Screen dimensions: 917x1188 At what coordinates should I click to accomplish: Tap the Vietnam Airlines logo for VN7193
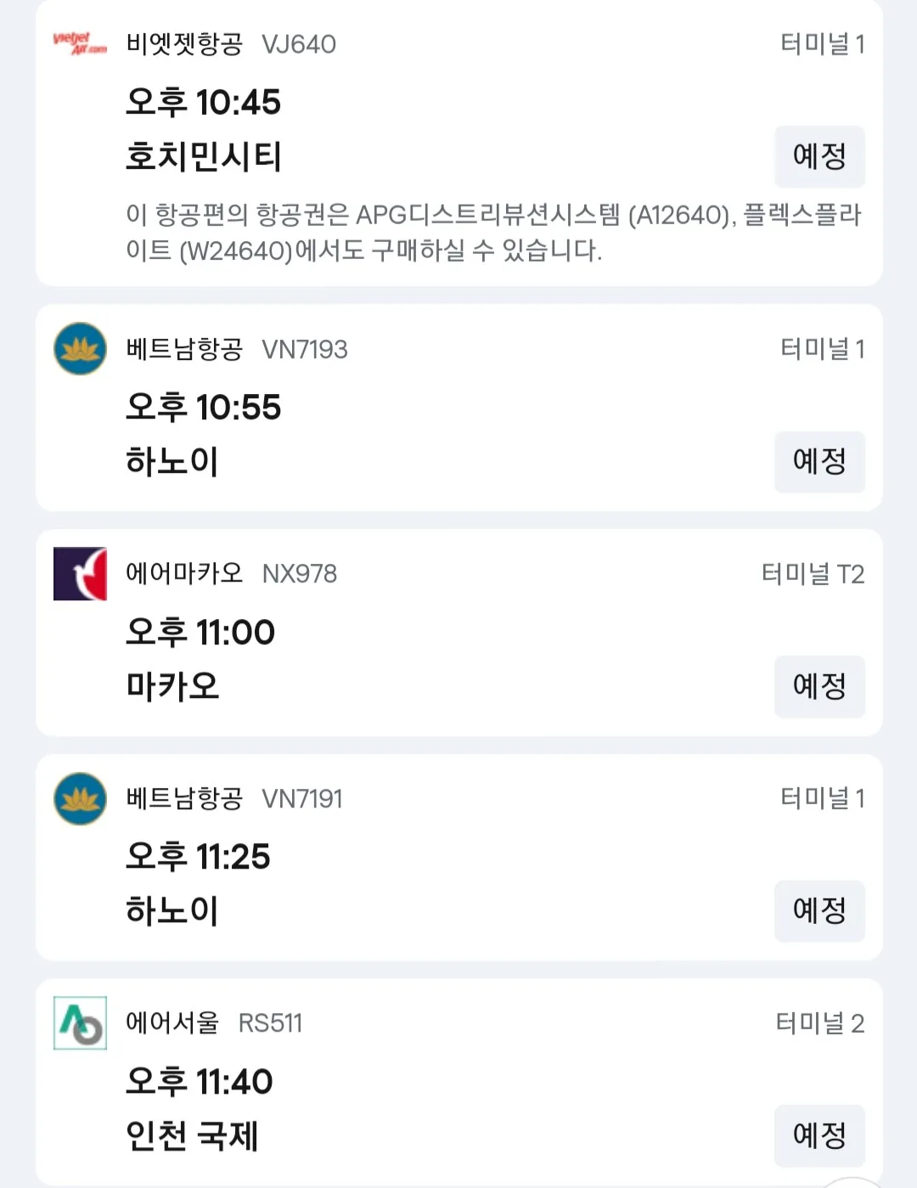(x=80, y=349)
